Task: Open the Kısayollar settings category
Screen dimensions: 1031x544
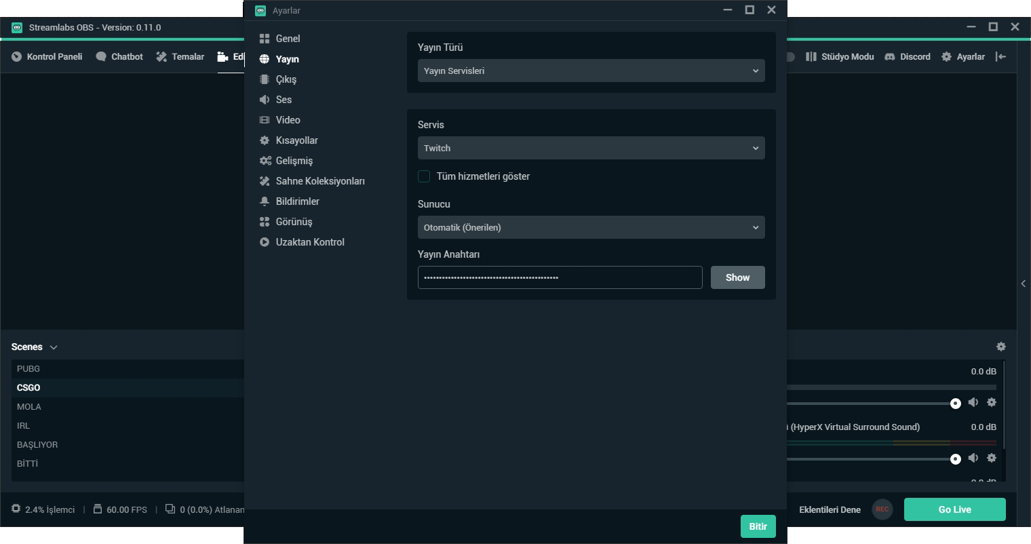Action: pos(288,140)
